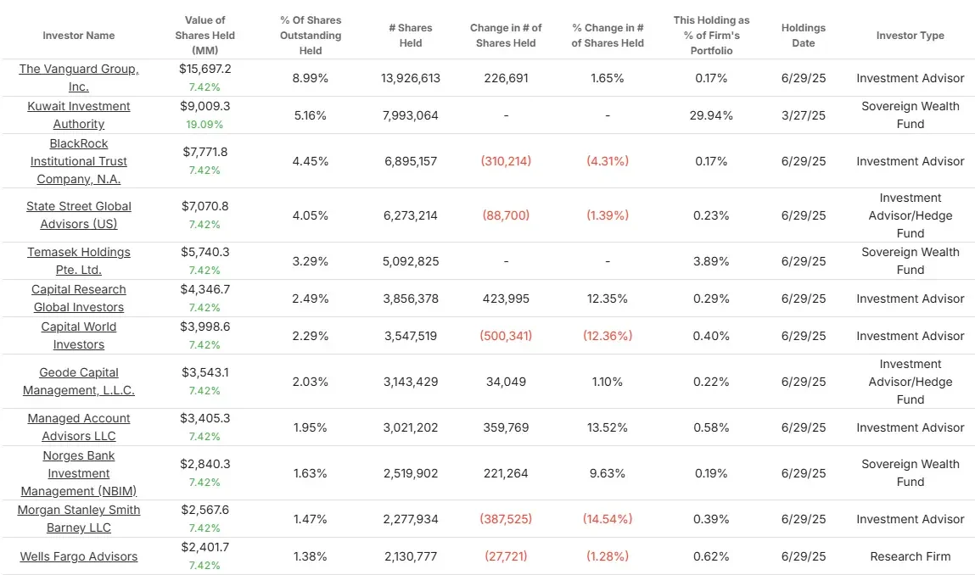Image resolution: width=975 pixels, height=575 pixels.
Task: Click the Investor Name column header
Action: (x=79, y=36)
